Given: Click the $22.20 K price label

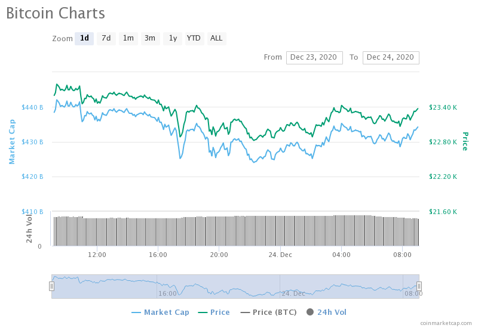Looking at the screenshot, I should 443,177.
